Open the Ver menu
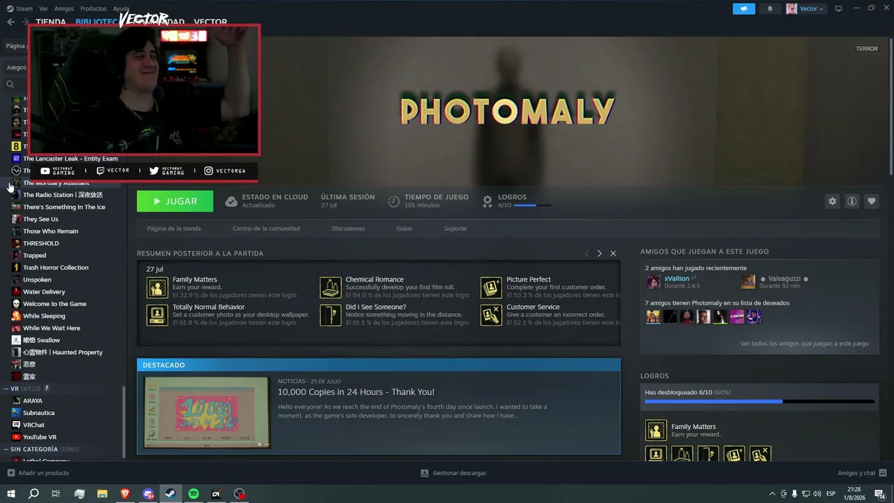The height and width of the screenshot is (503, 894). [43, 9]
